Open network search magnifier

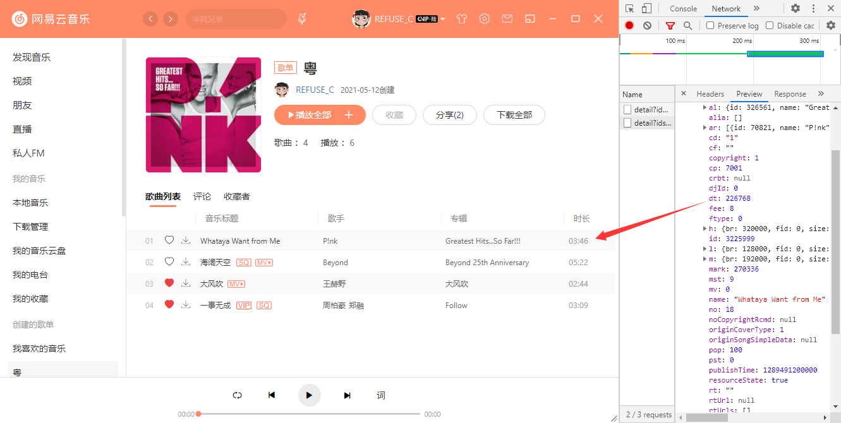click(687, 25)
